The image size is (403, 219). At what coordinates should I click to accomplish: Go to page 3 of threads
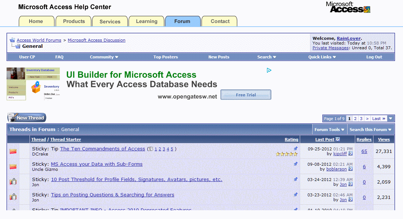(361, 119)
